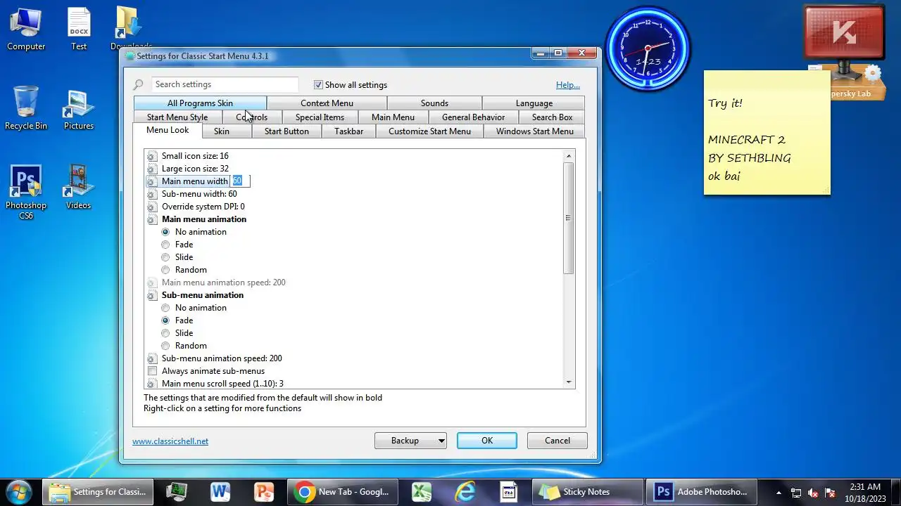Click the settings list scroll up arrow
The height and width of the screenshot is (506, 901).
coord(569,155)
